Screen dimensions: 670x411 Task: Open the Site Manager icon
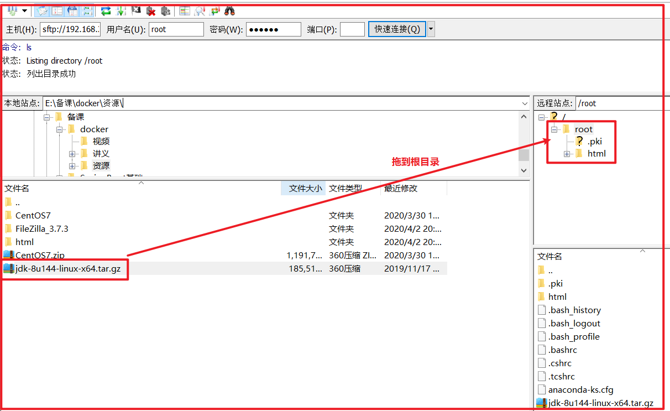pyautogui.click(x=11, y=11)
